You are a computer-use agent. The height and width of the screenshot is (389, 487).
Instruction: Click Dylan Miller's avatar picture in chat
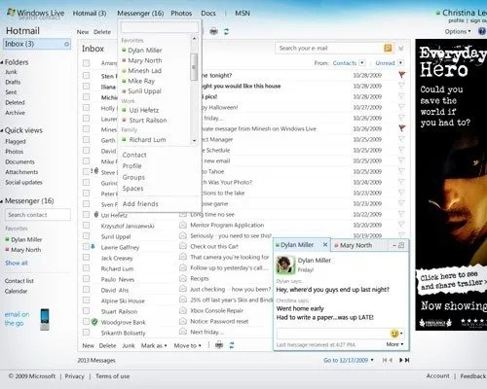click(284, 265)
